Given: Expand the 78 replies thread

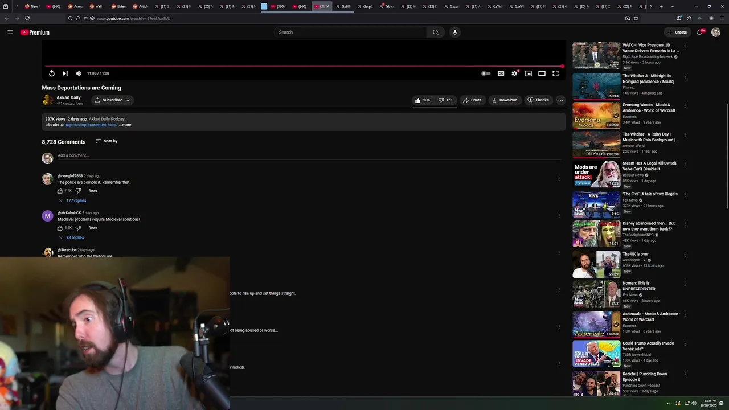Looking at the screenshot, I should coord(72,237).
